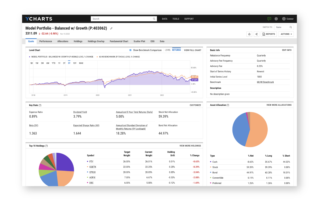Screen dimensions: 319x201
Task: Select the MAX chart range
Action: pyautogui.click(x=81, y=63)
